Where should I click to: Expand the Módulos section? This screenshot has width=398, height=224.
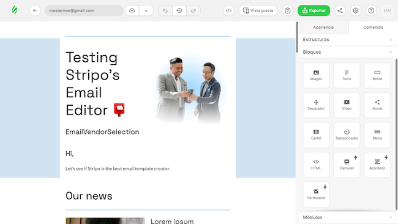point(348,217)
